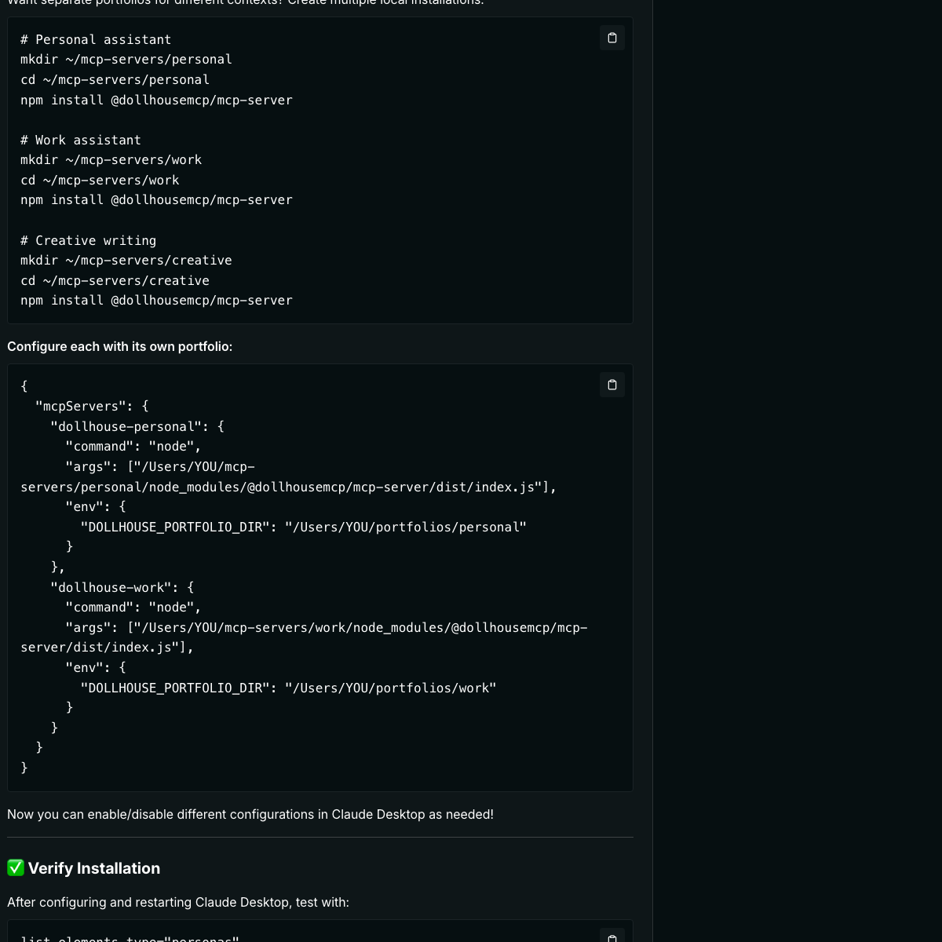The width and height of the screenshot is (942, 942).
Task: Copy the mcpServers JSON configuration block
Action: [x=612, y=385]
